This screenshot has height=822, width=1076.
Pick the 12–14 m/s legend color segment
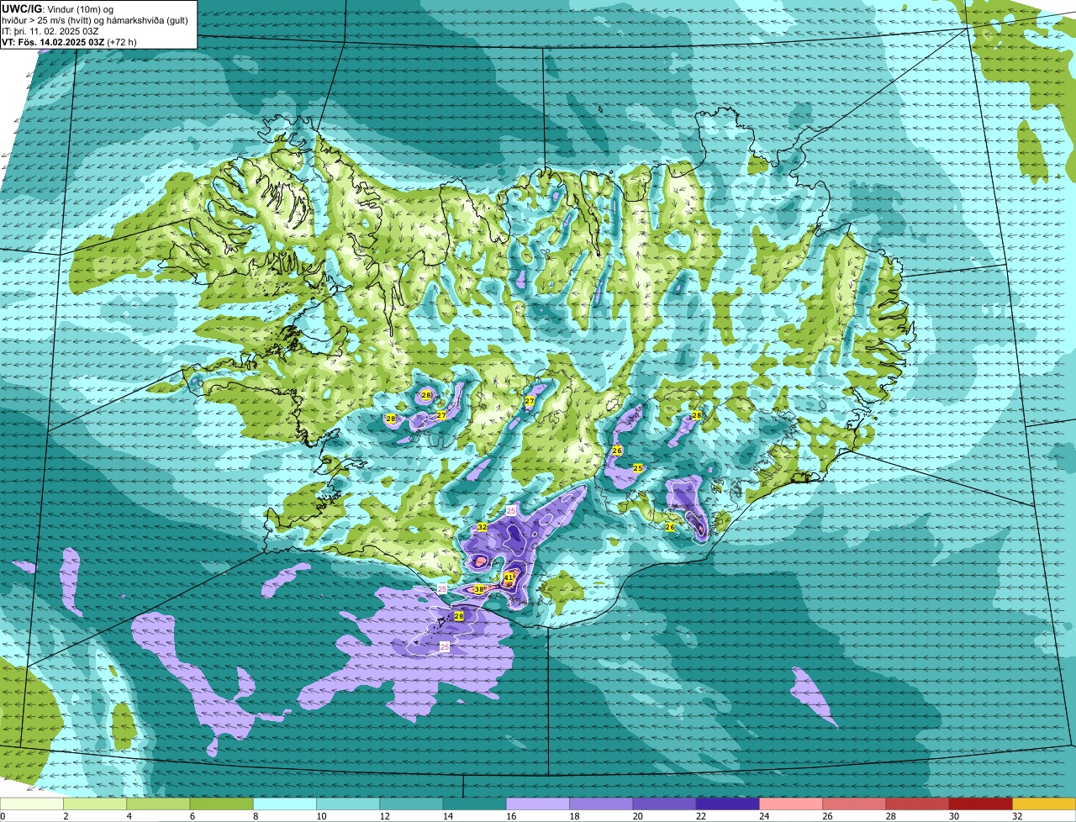(411, 804)
